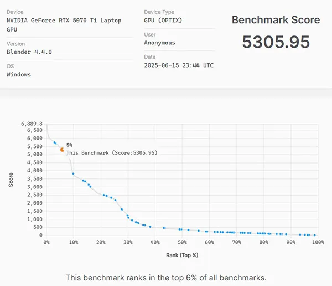Click the '5%' label above the orange marker
Screen dimensions: 332x286
point(69,145)
